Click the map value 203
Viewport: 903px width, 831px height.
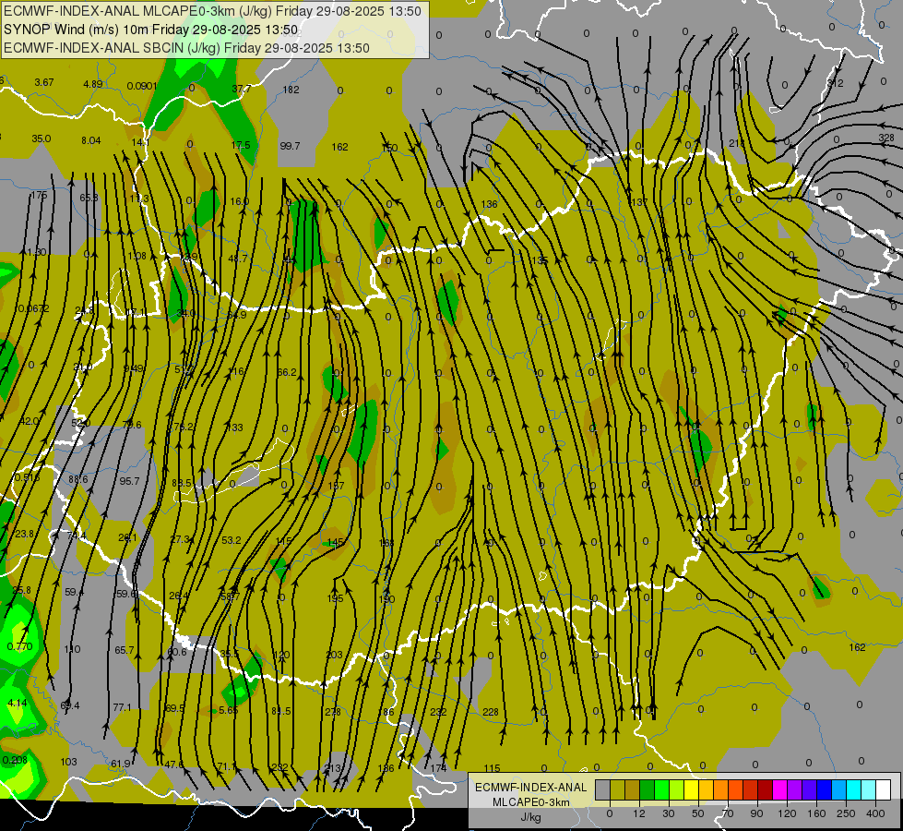[x=334, y=655]
